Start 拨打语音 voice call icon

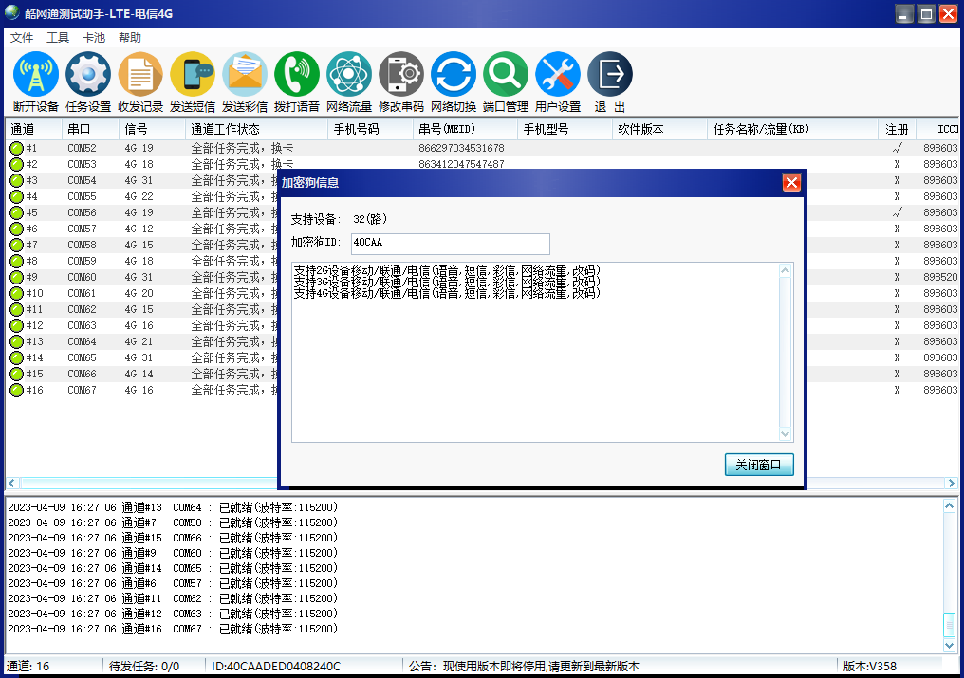point(297,74)
